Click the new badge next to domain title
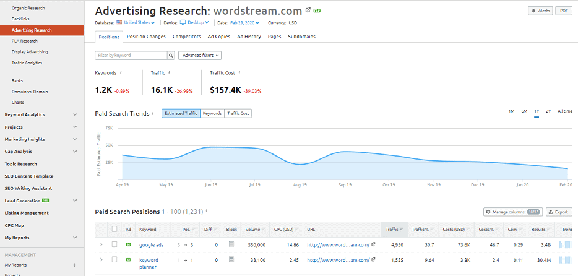Viewport: 578px width, 276px height. pos(317,11)
